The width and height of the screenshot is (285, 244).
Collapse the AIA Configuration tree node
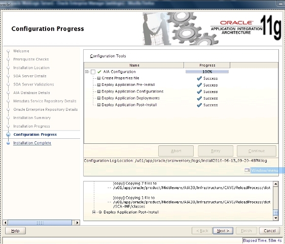(x=87, y=72)
